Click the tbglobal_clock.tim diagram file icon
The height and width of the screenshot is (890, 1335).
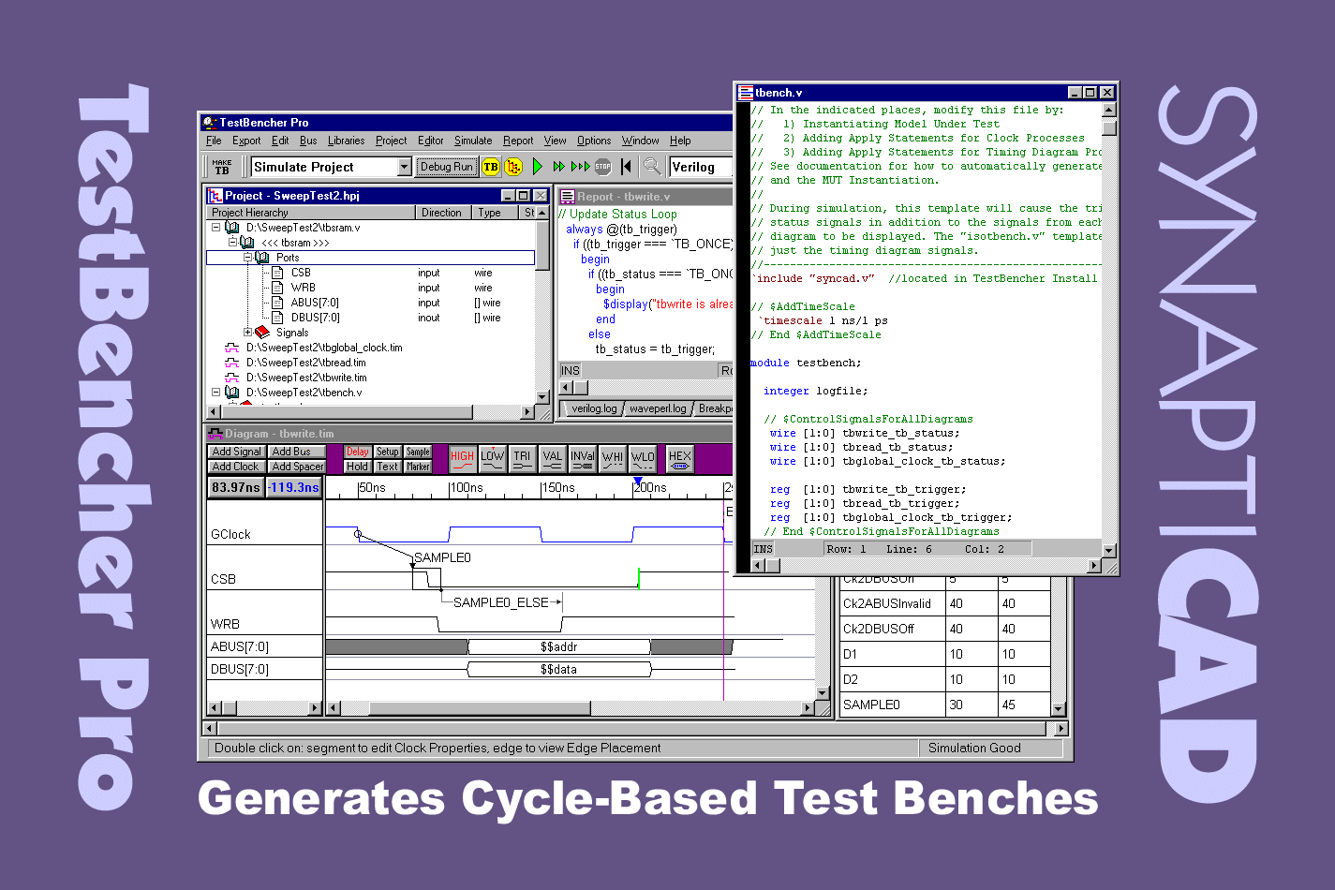tap(232, 348)
